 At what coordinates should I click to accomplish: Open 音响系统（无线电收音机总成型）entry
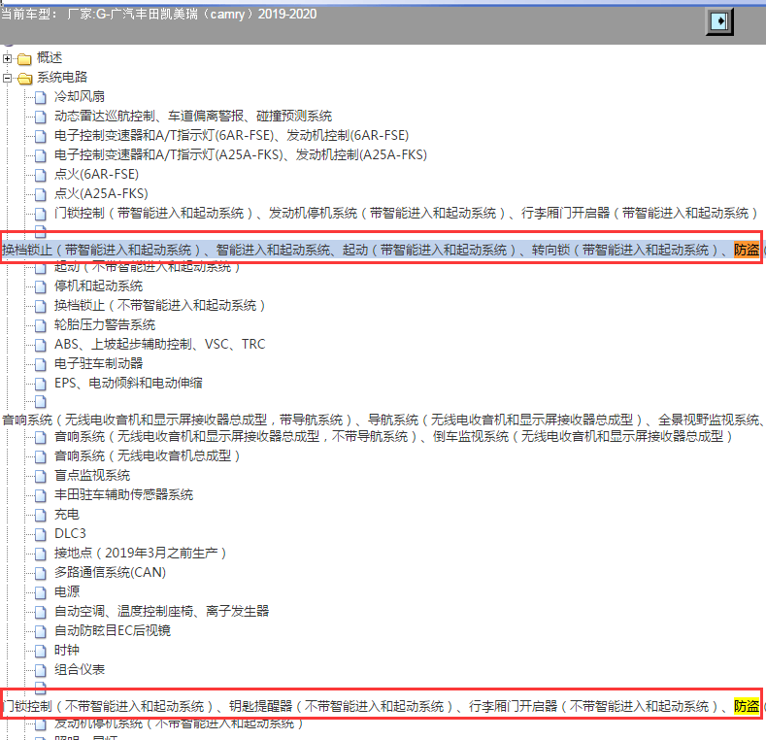pos(147,455)
